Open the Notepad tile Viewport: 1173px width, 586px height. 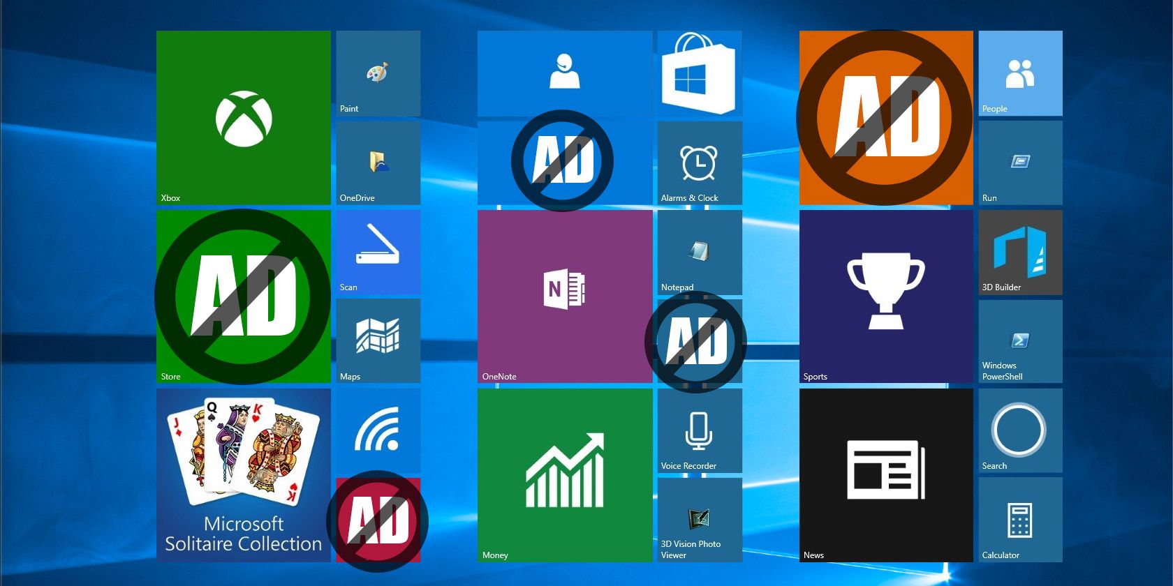(x=700, y=252)
